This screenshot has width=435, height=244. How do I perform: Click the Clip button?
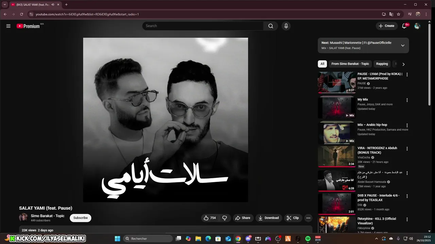[293, 218]
